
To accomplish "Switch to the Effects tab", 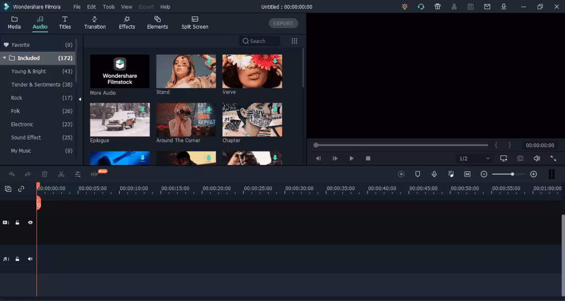I will click(127, 23).
